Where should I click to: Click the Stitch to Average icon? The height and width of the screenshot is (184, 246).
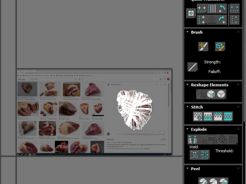208,117
